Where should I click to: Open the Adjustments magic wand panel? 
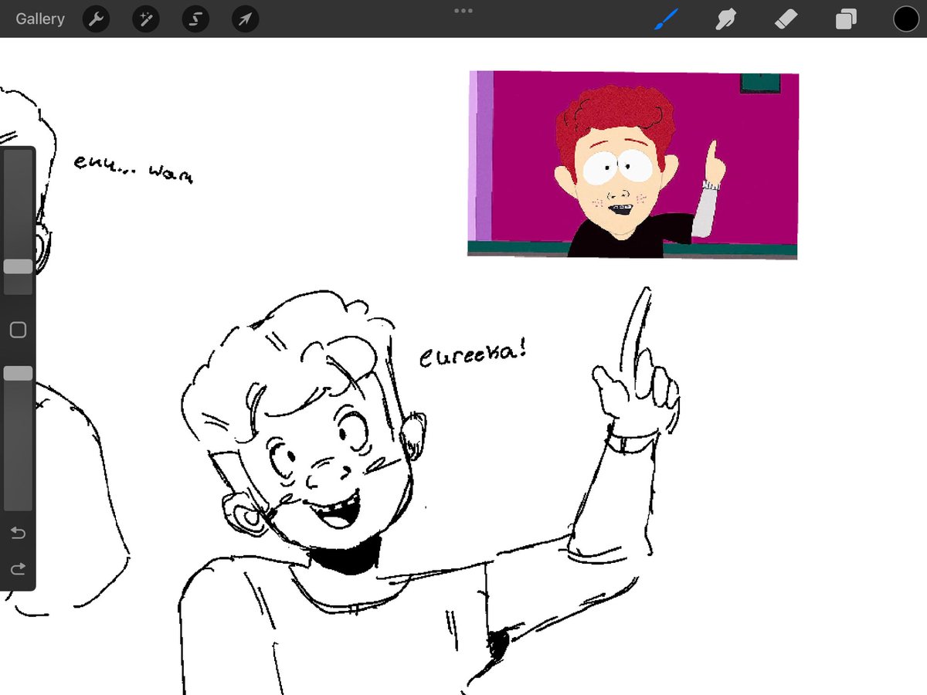click(x=145, y=19)
